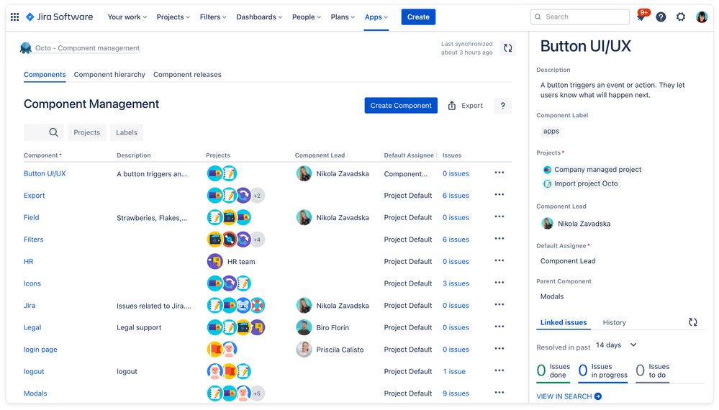Open the Labels filter button
The height and width of the screenshot is (410, 719).
click(x=127, y=132)
